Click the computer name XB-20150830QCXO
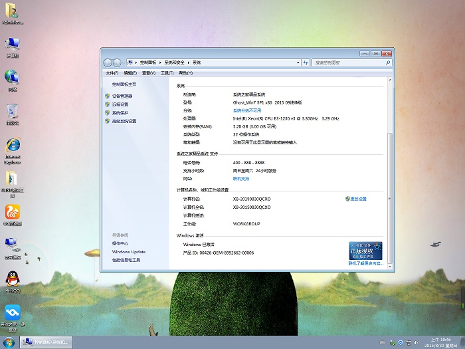Screen dimensions: 465x349 tap(252, 199)
